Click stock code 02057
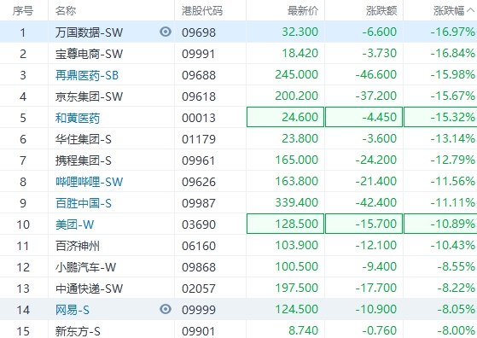This screenshot has width=477, height=338. click(199, 288)
